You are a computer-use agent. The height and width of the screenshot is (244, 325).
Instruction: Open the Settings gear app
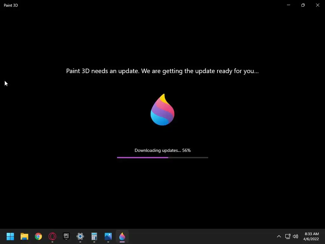[80, 236]
